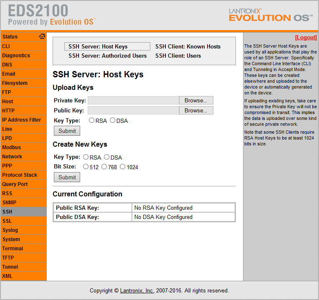Viewport: 319px width, 300px height.
Task: Open RSS settings
Action: tap(24, 193)
